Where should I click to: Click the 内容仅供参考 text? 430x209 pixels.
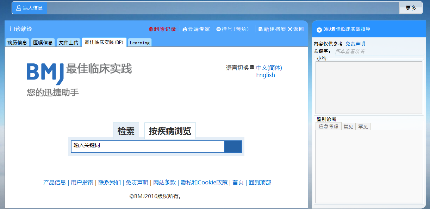(328, 44)
